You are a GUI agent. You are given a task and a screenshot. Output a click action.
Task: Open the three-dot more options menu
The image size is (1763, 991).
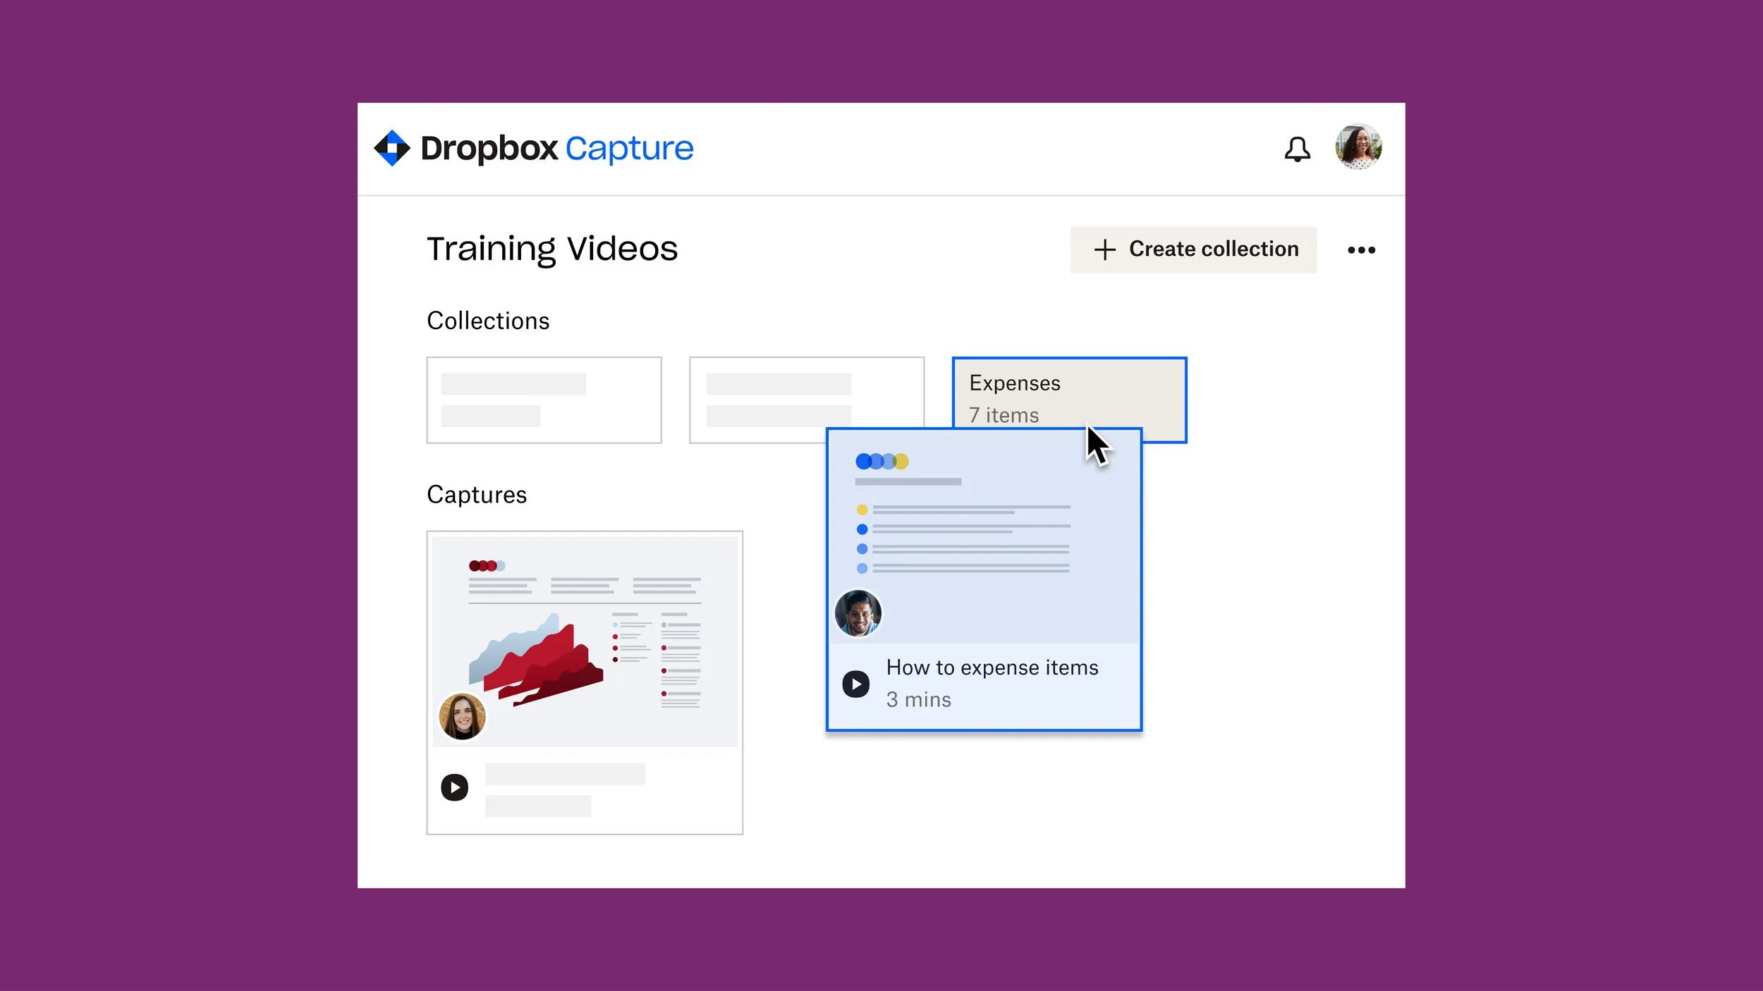pyautogui.click(x=1361, y=250)
